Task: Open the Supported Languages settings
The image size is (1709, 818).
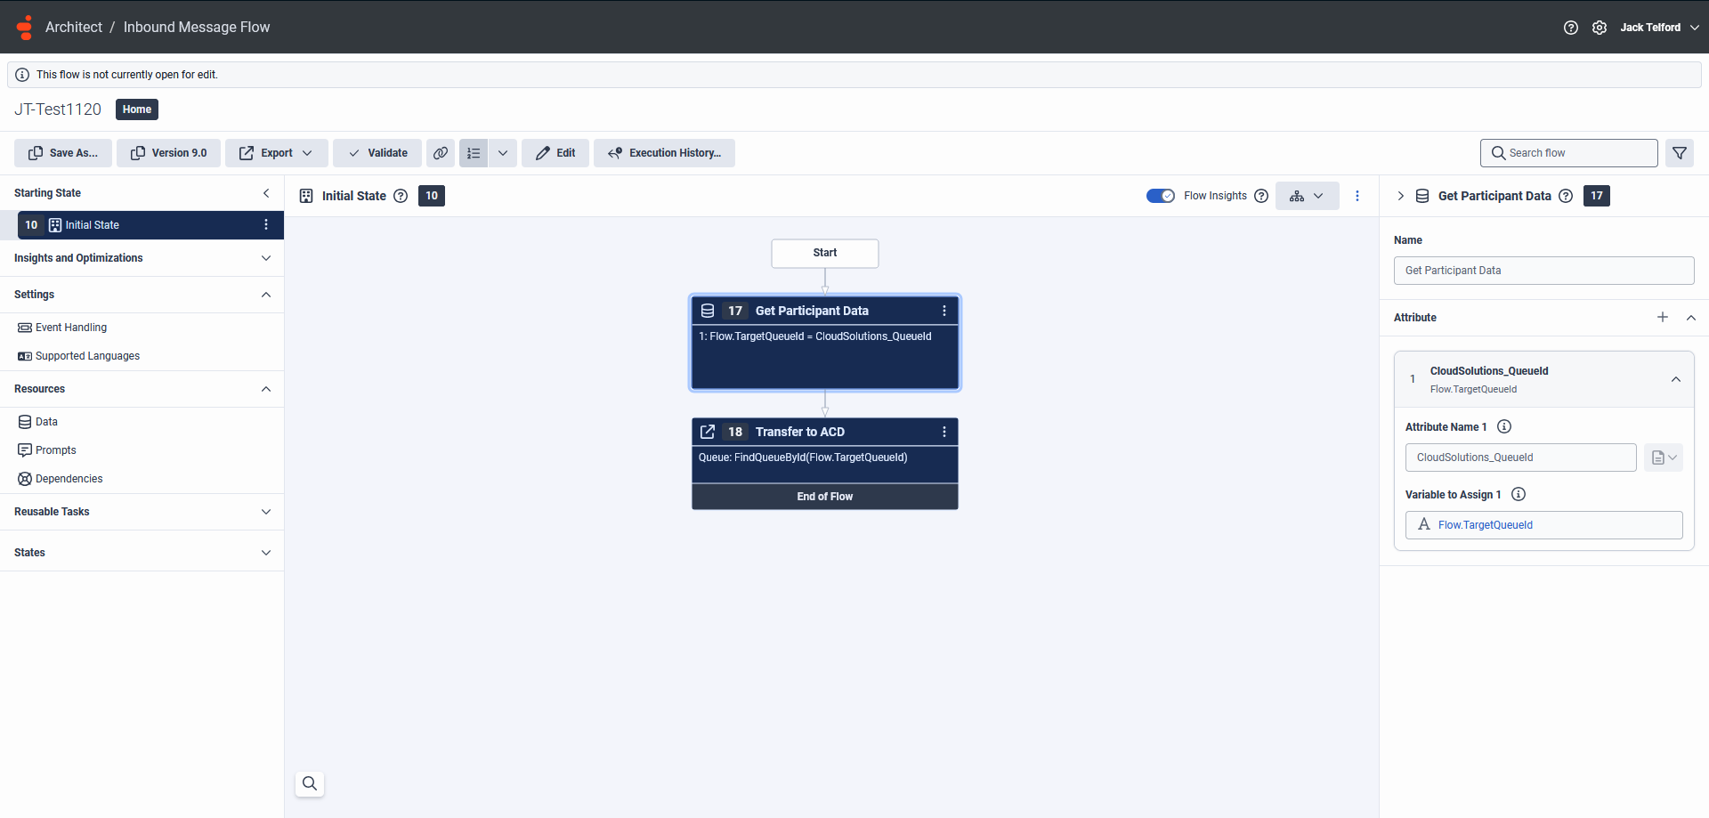Action: tap(86, 355)
